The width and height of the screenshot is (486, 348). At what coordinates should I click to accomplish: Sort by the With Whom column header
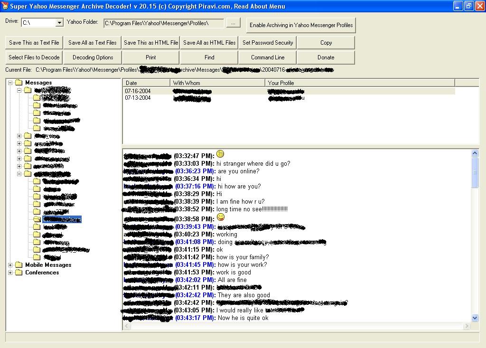coord(217,83)
